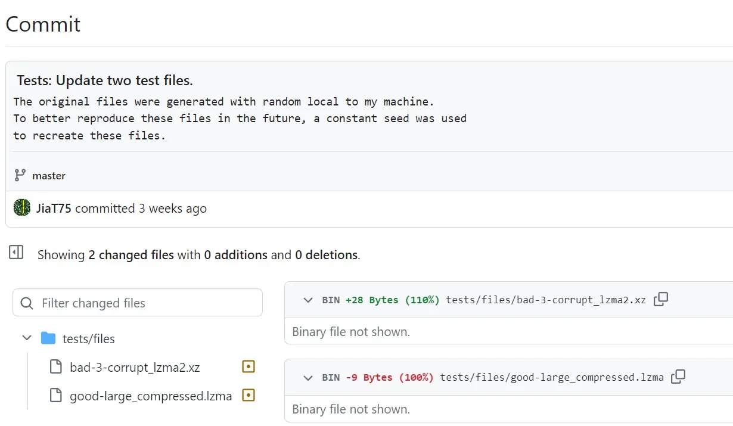Collapse the tests/files folder chevron
The image size is (733, 426).
27,338
